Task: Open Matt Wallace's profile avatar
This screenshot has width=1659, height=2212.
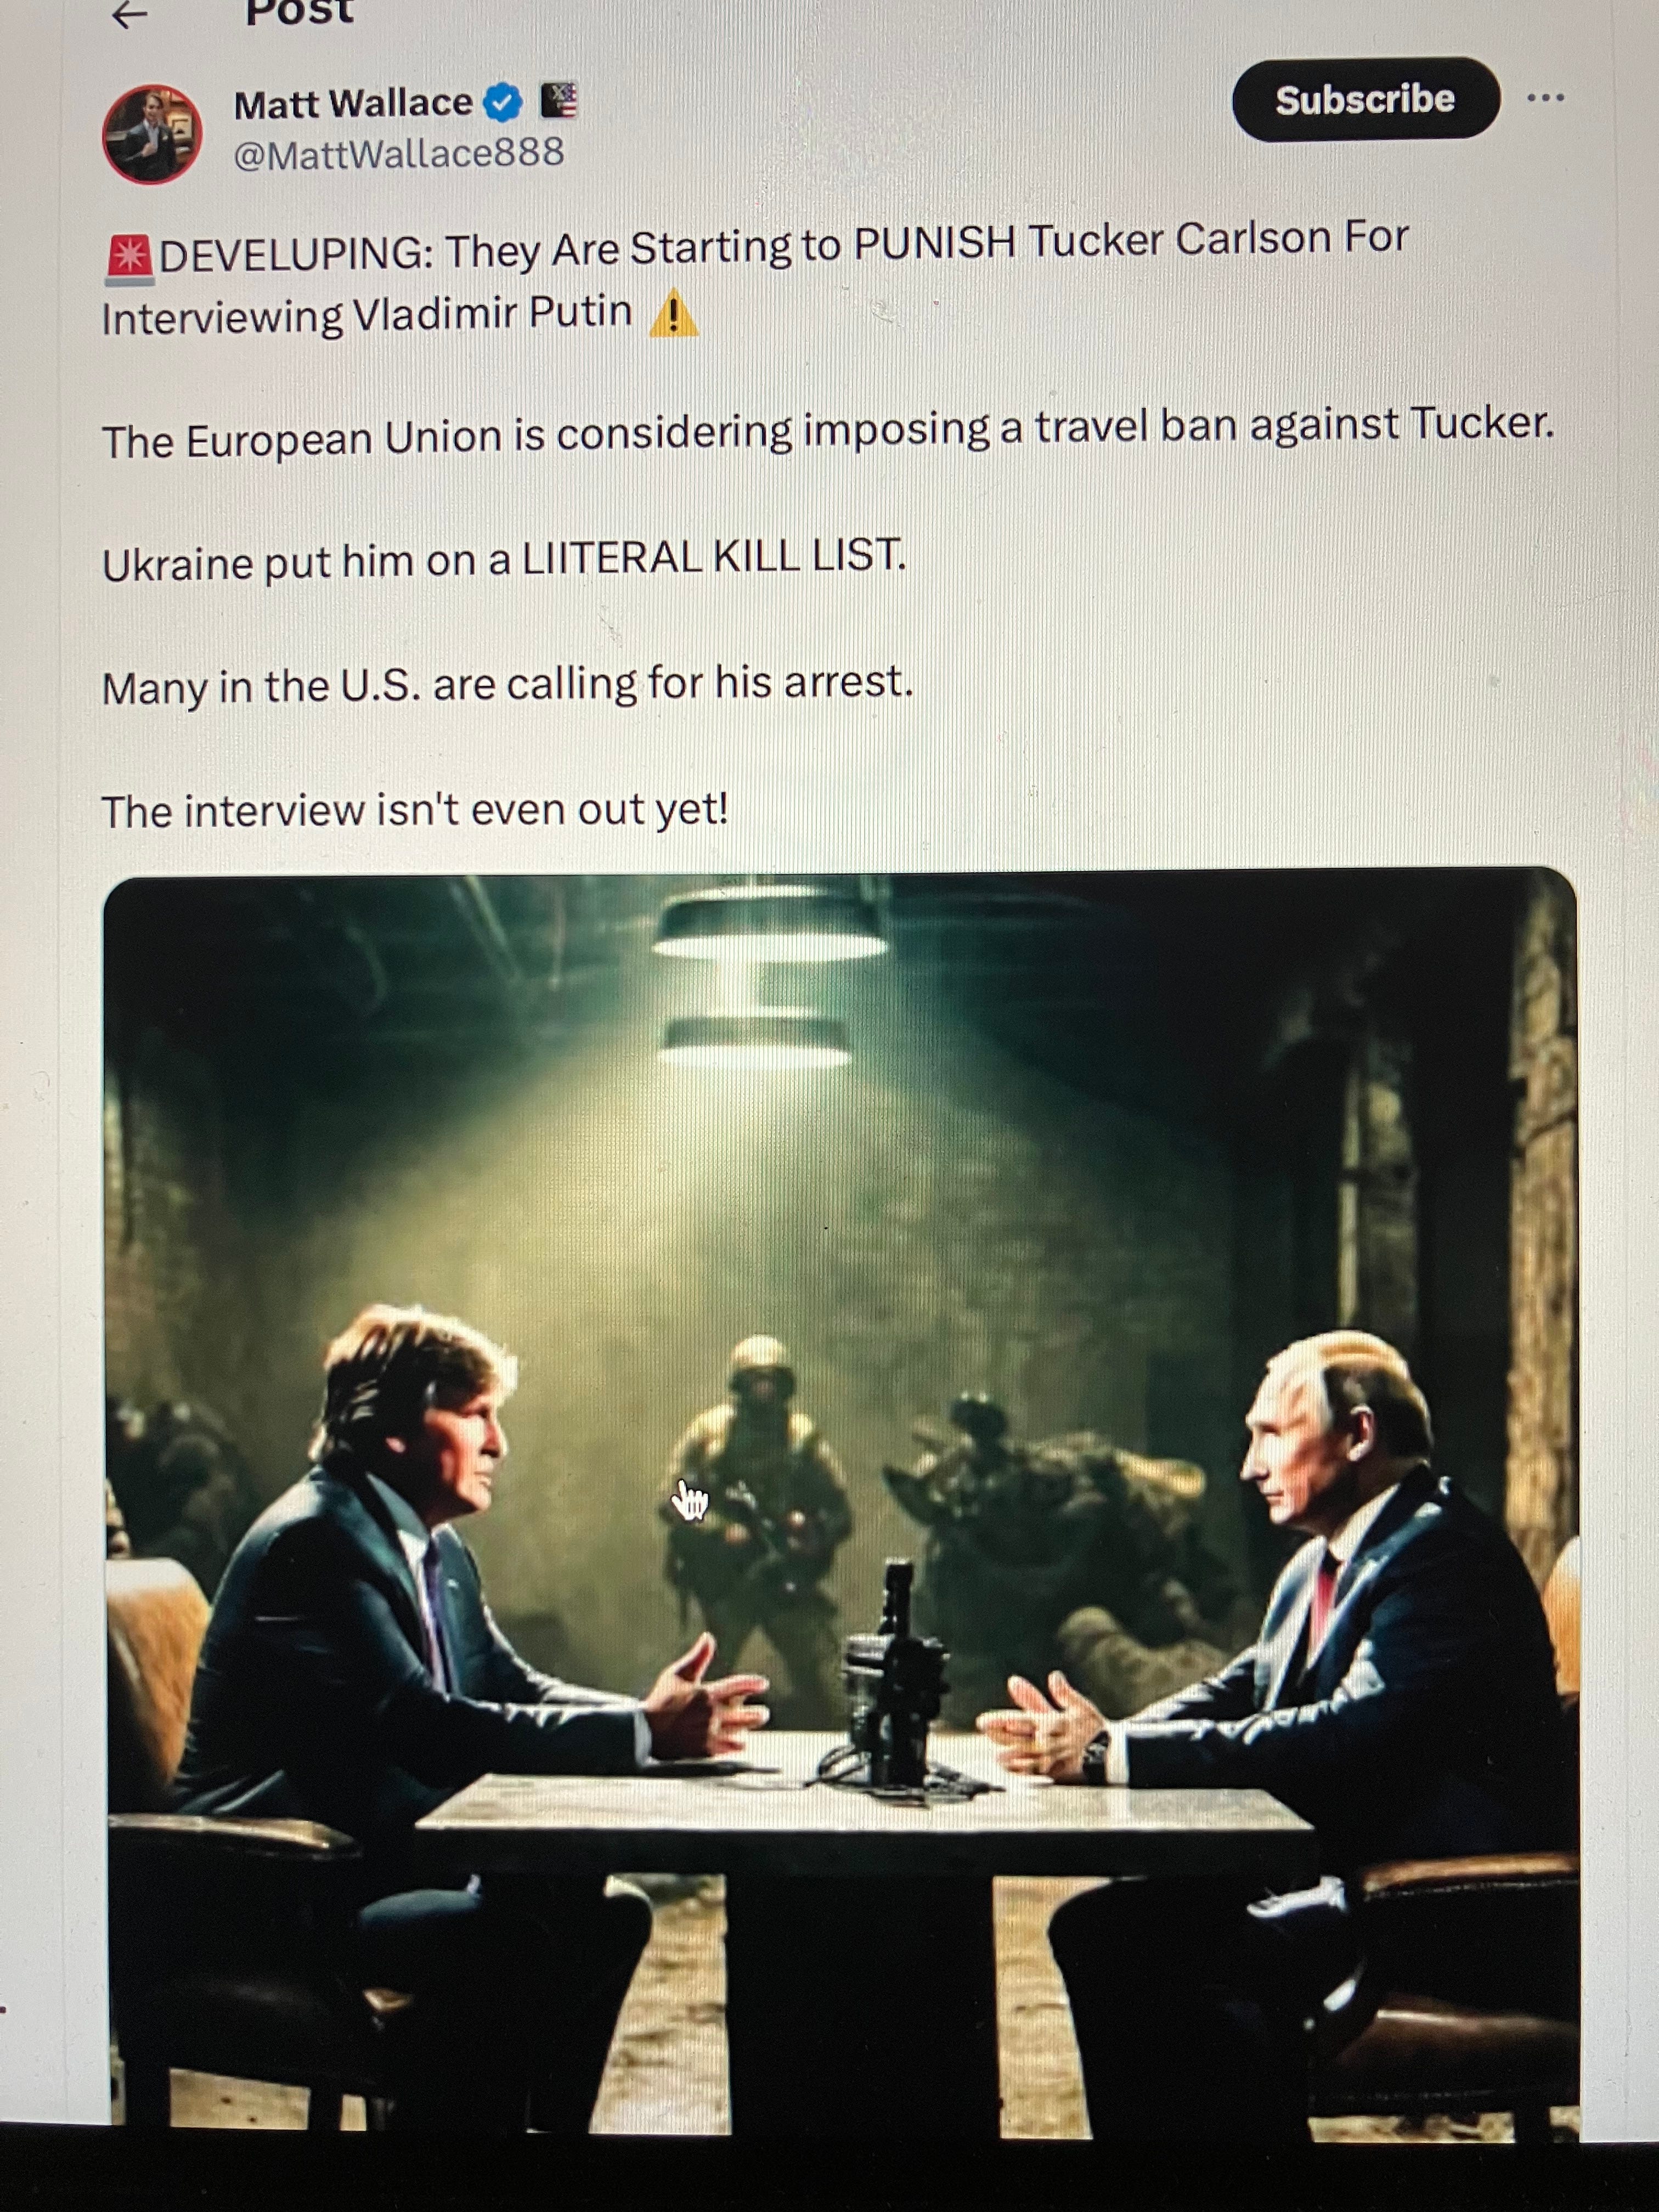Action: (x=152, y=133)
